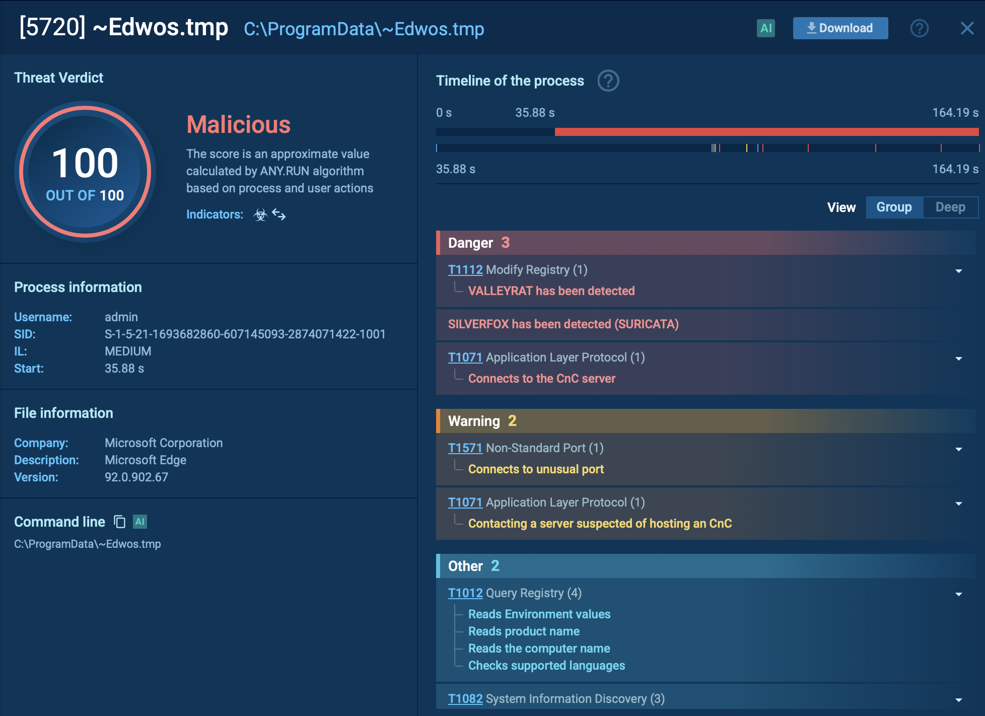Open T1082 System Information Discovery link
Image resolution: width=985 pixels, height=716 pixels.
(x=465, y=699)
